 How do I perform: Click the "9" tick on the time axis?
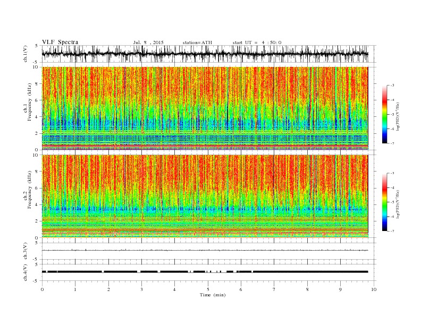click(x=340, y=289)
